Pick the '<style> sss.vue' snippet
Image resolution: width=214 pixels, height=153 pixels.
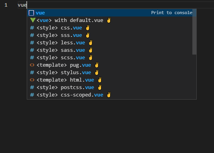pos(112,35)
